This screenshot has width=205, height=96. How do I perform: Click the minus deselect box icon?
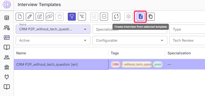(104, 17)
